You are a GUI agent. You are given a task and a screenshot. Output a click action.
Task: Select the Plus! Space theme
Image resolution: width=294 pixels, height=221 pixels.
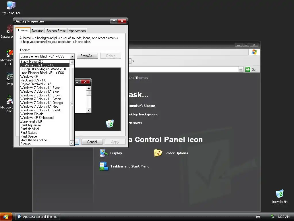(45, 136)
